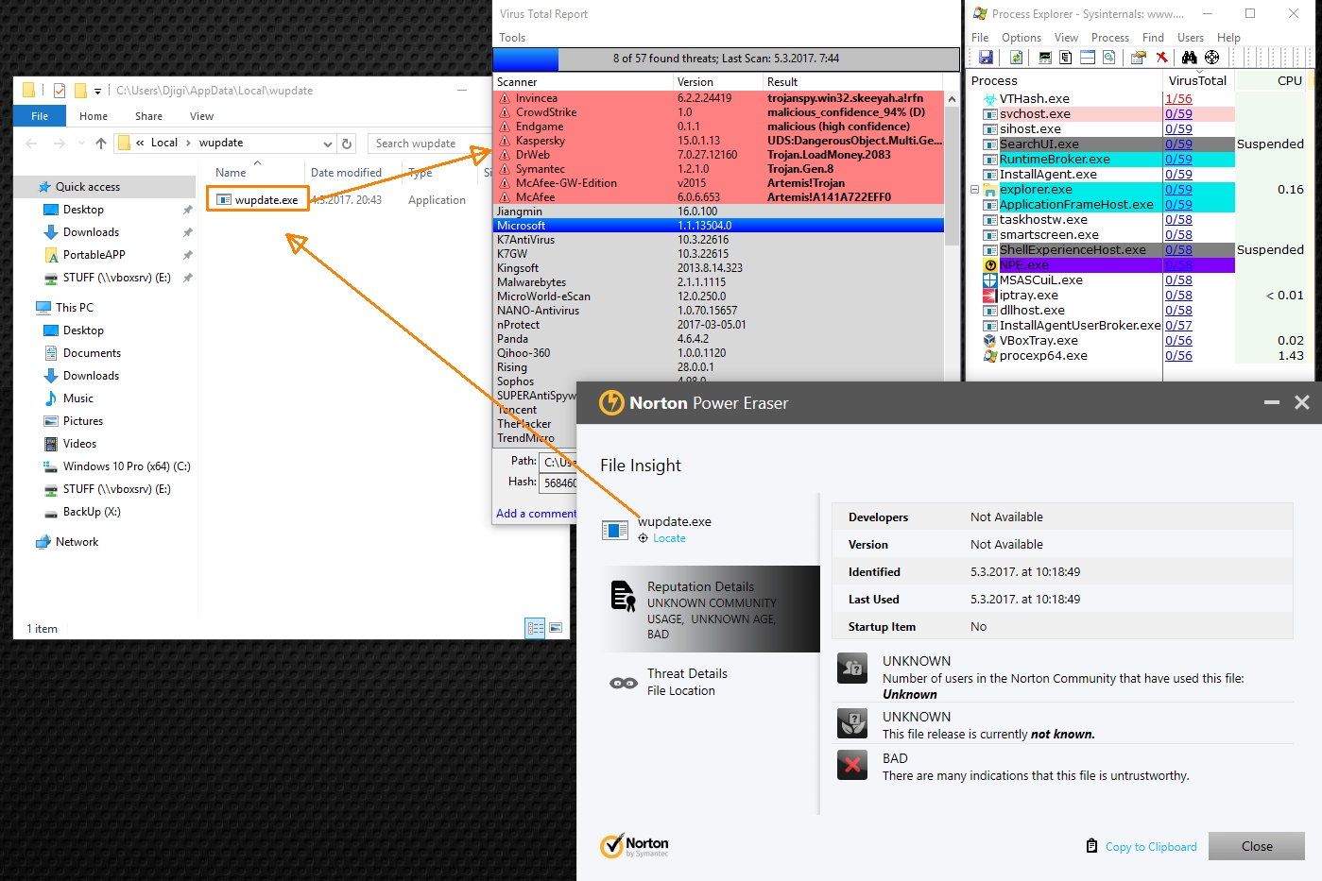
Task: Click the Kaspersky warning triangle icon
Action: point(505,141)
